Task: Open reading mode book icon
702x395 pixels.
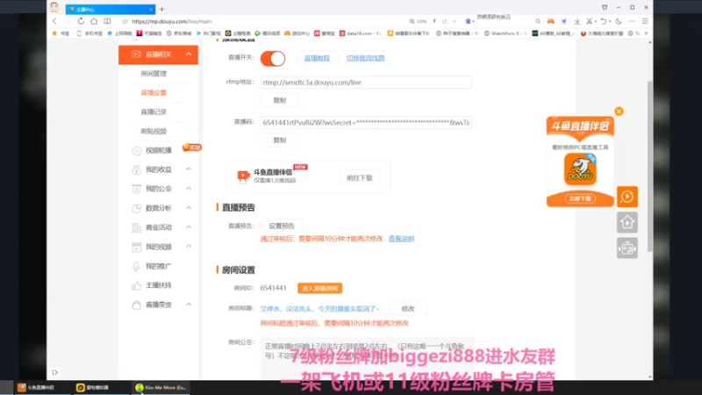Action: (x=107, y=21)
